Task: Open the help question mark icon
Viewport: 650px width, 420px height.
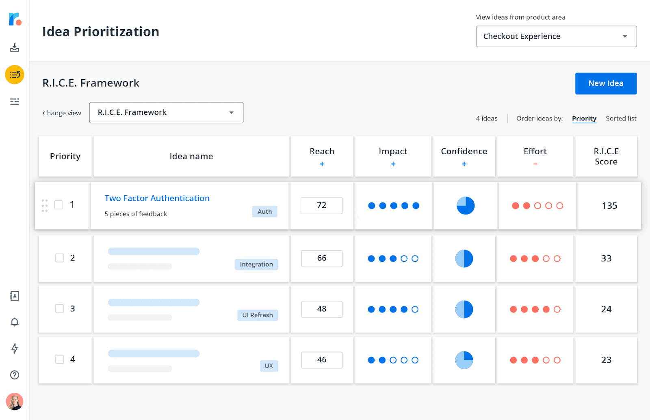Action: pyautogui.click(x=15, y=375)
